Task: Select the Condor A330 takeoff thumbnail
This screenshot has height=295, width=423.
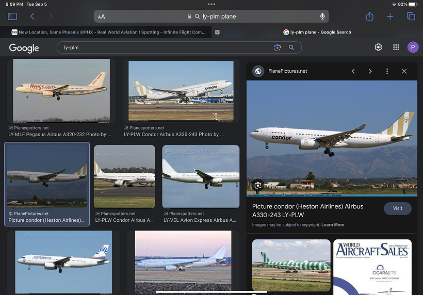Action: 181,91
